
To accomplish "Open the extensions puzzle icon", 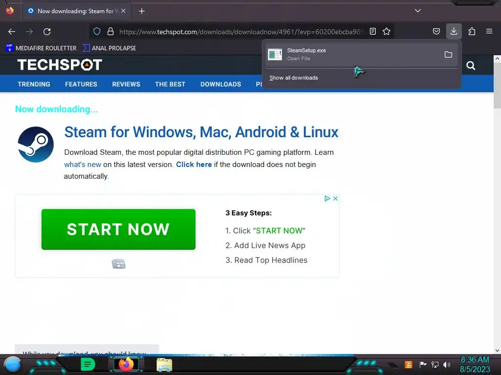I will click(x=472, y=32).
